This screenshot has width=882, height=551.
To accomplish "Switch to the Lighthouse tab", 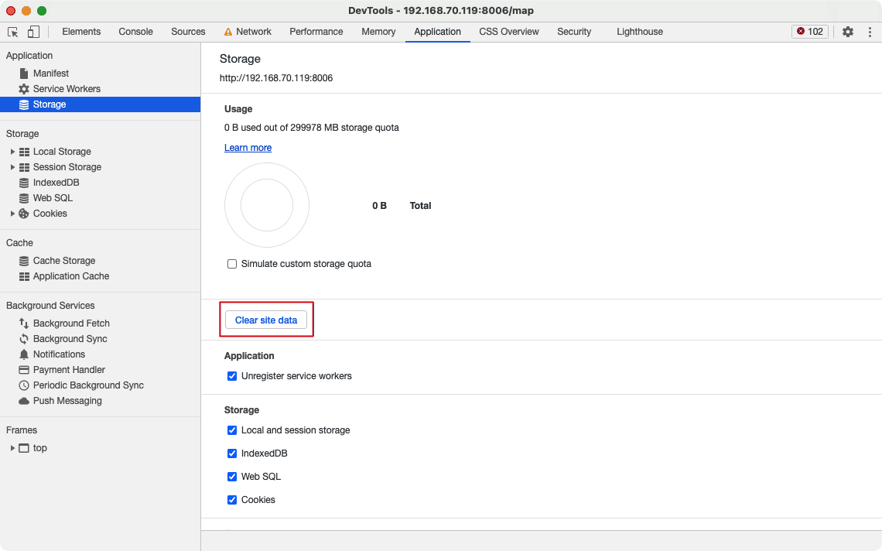I will (x=640, y=32).
